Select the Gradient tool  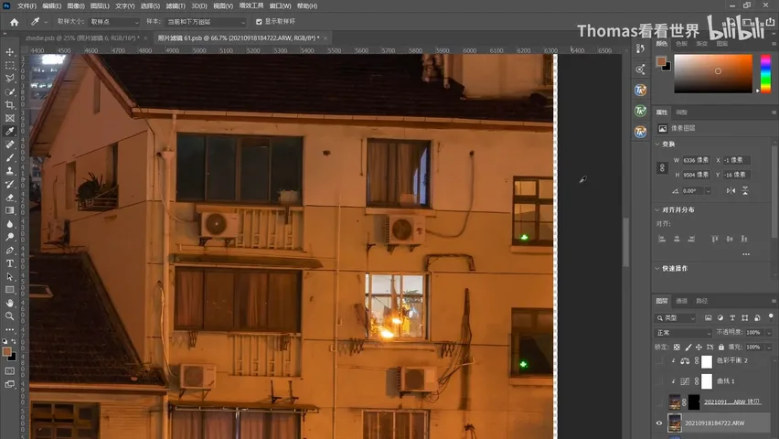(x=9, y=210)
